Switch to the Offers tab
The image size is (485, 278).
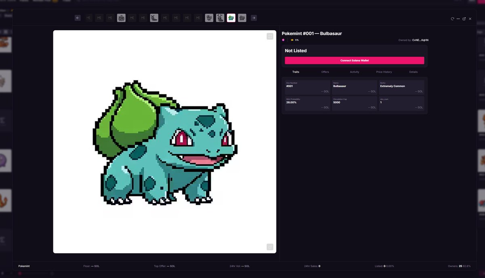pos(325,72)
